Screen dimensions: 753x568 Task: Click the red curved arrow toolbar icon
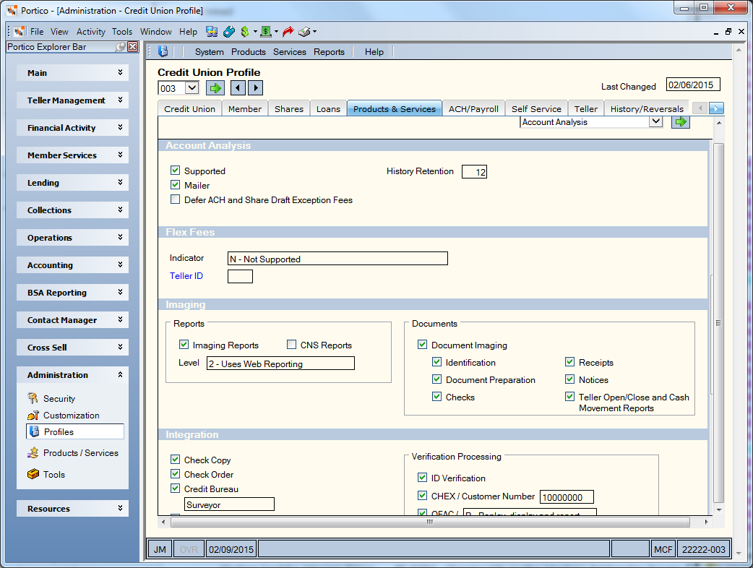(288, 32)
